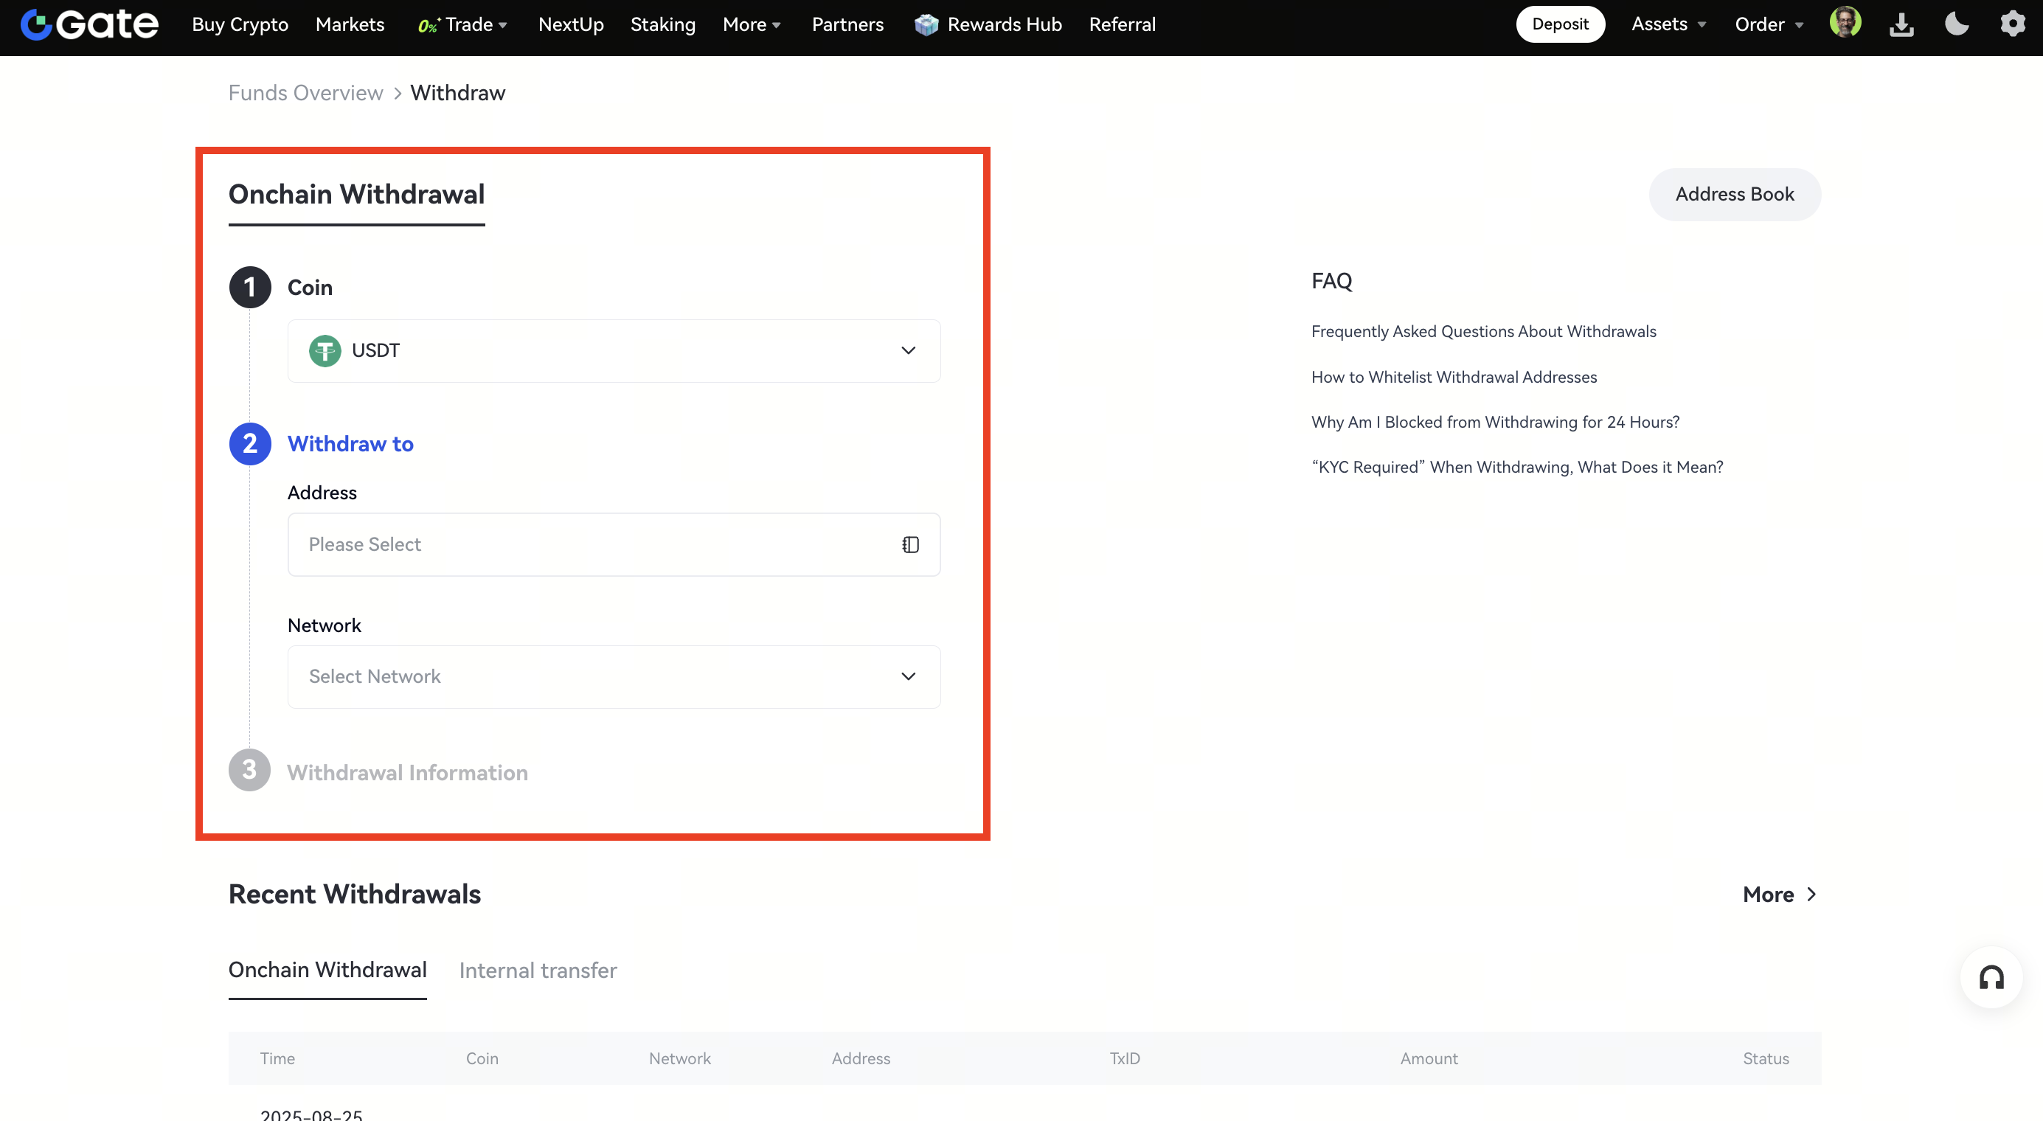The image size is (2043, 1121).
Task: Click the USDT Tether coin icon
Action: [325, 350]
